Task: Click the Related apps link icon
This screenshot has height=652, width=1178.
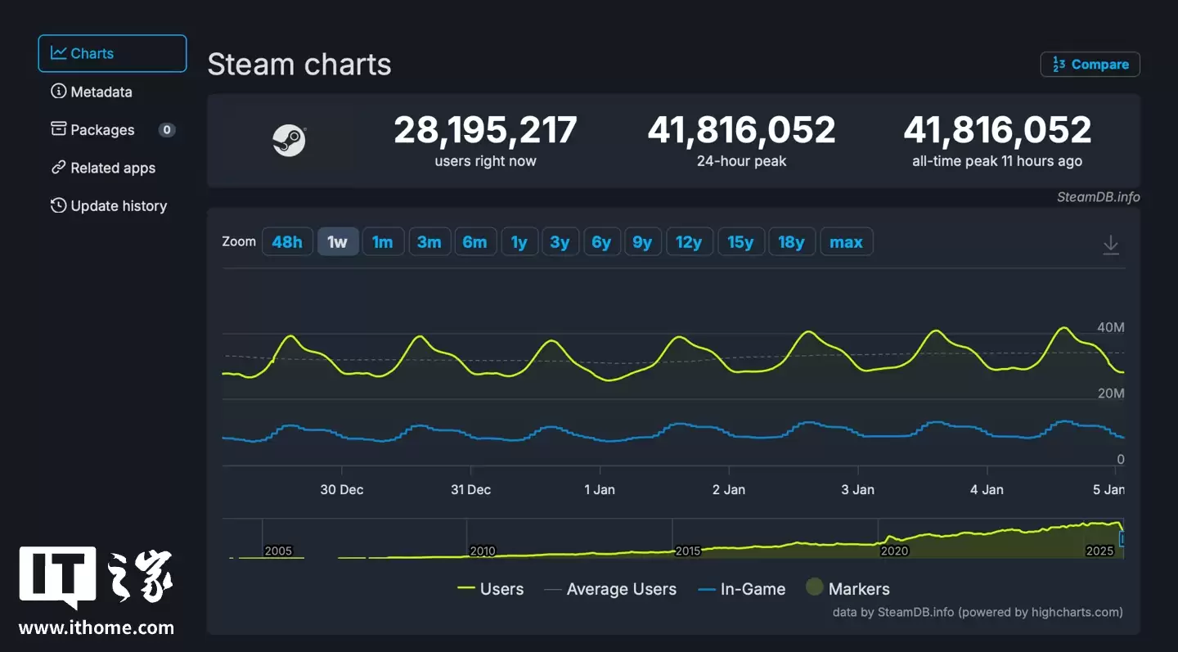Action: tap(57, 167)
